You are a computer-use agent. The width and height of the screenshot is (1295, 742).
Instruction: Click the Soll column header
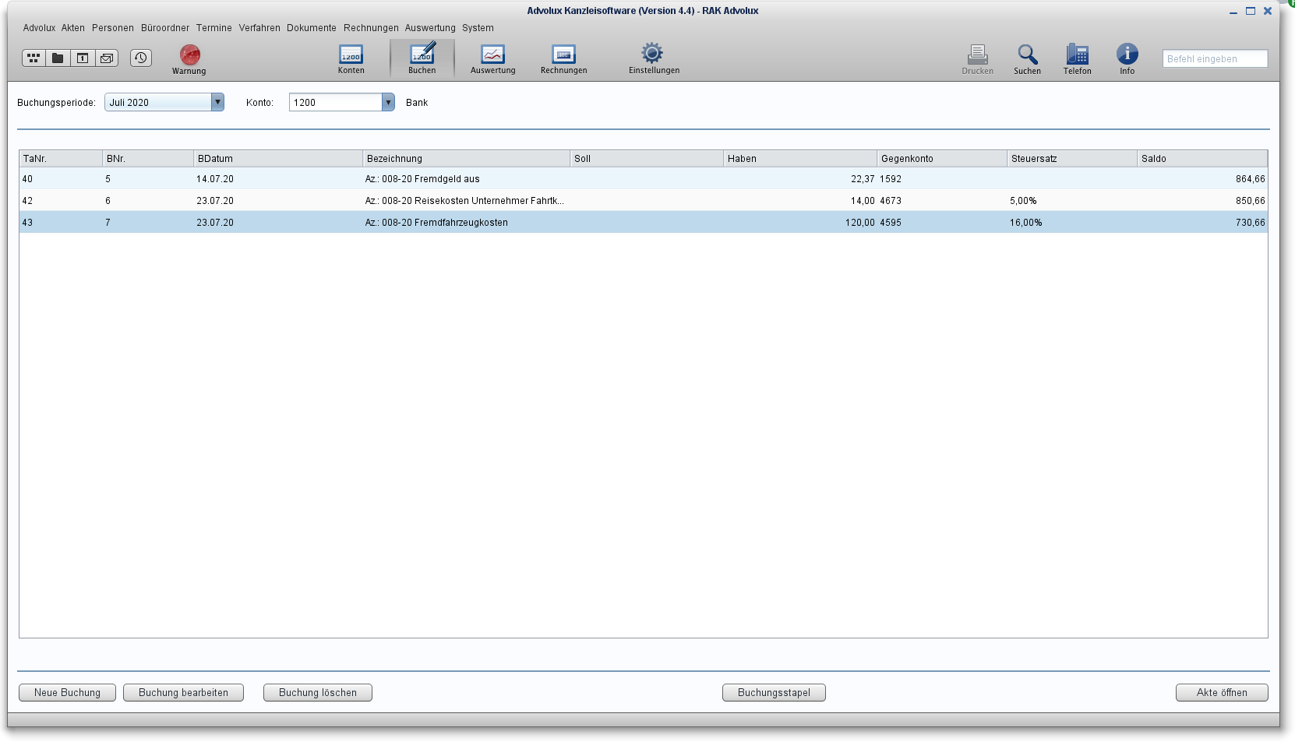click(647, 158)
